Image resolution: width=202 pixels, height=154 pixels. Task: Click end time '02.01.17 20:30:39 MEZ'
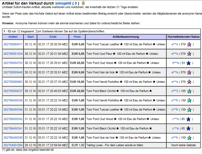[53, 45]
